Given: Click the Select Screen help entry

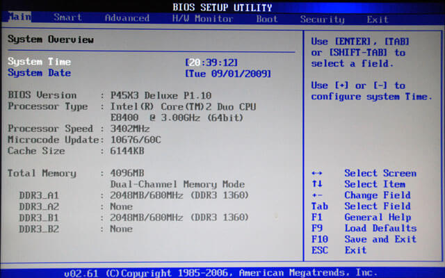Looking at the screenshot, I should tap(380, 173).
